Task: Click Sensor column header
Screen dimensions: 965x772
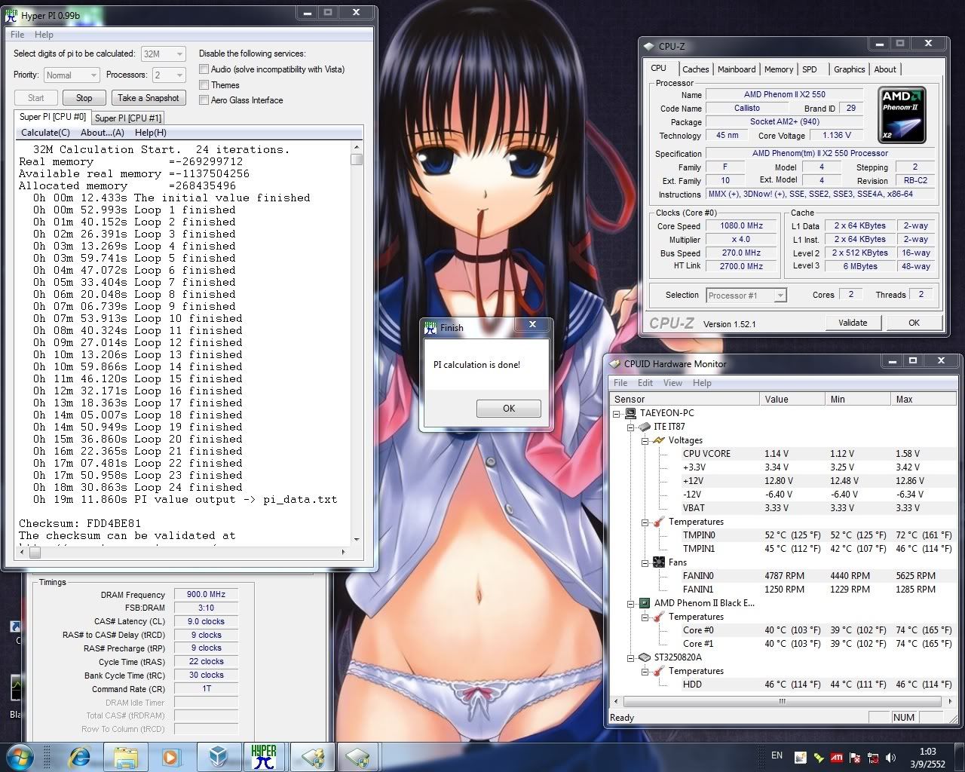Action: [685, 400]
